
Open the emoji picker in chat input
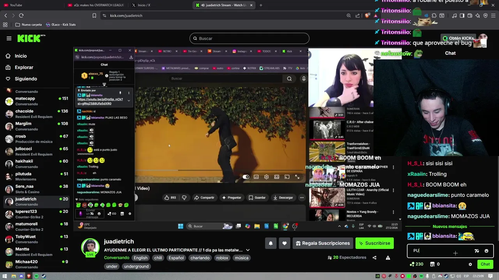click(486, 251)
